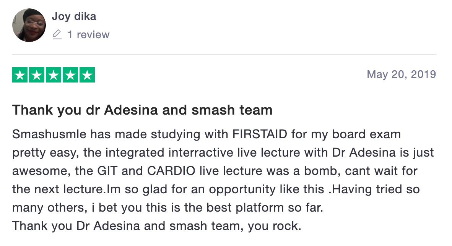Image resolution: width=452 pixels, height=246 pixels.
Task: Select the fourth green rating star
Action: 70,75
